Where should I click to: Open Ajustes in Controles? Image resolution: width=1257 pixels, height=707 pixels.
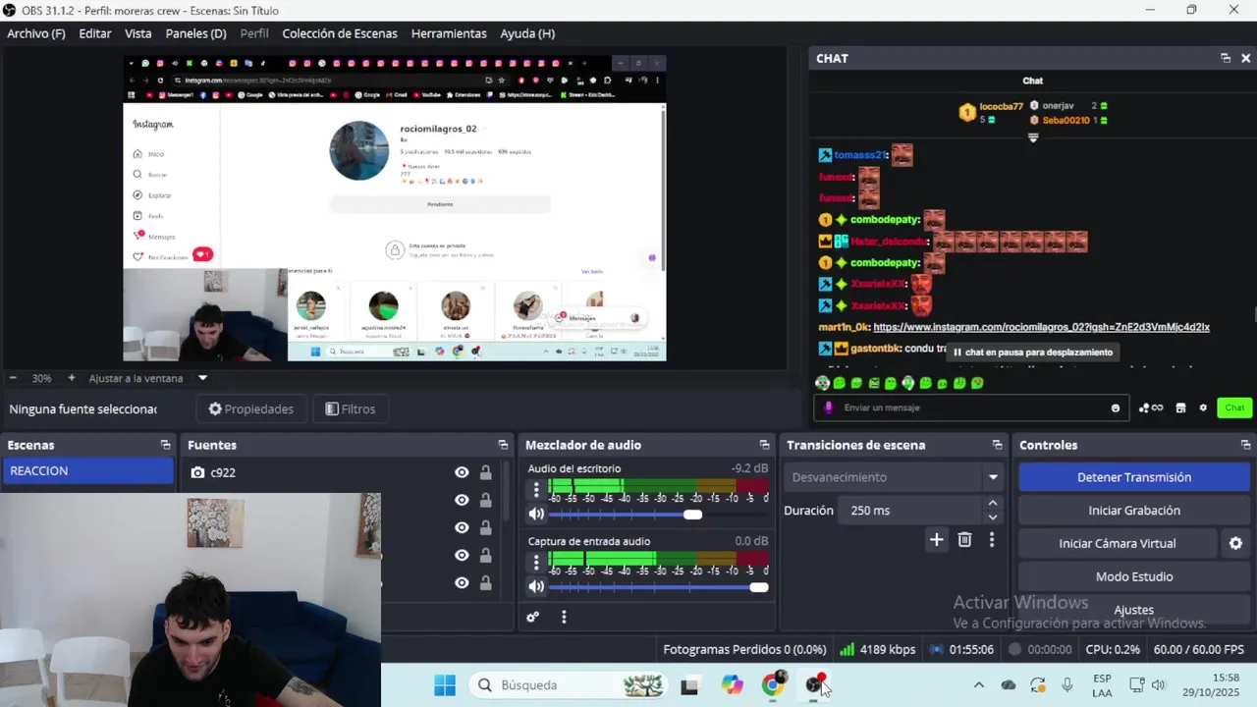[x=1134, y=610]
